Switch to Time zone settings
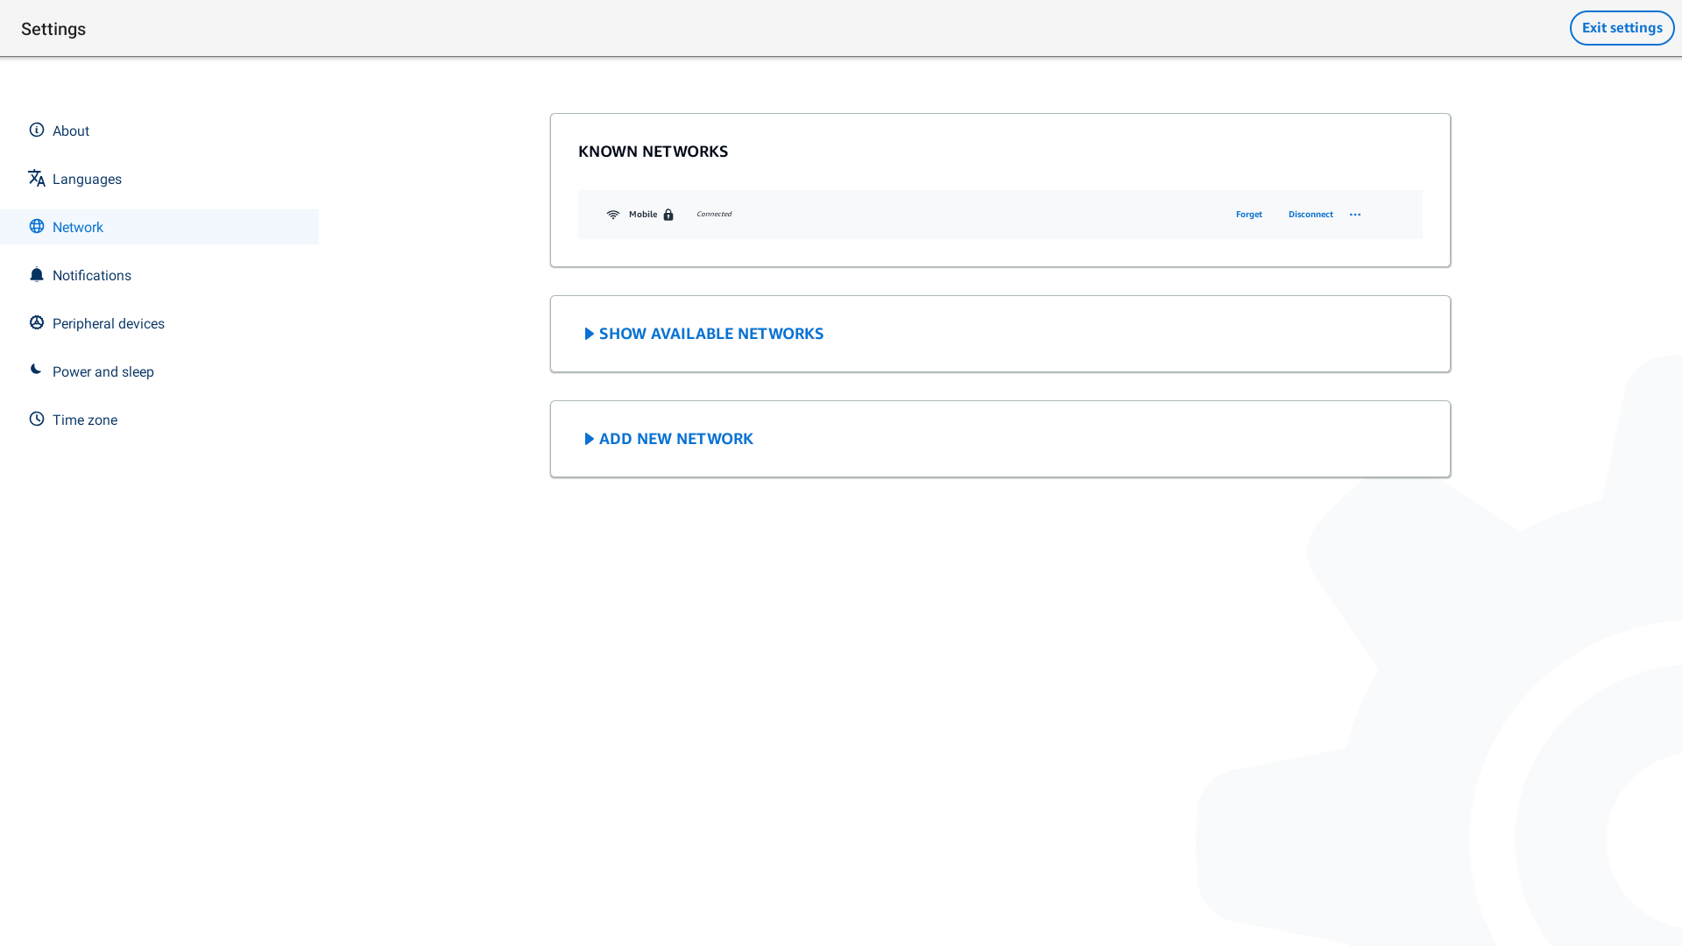 (x=159, y=420)
